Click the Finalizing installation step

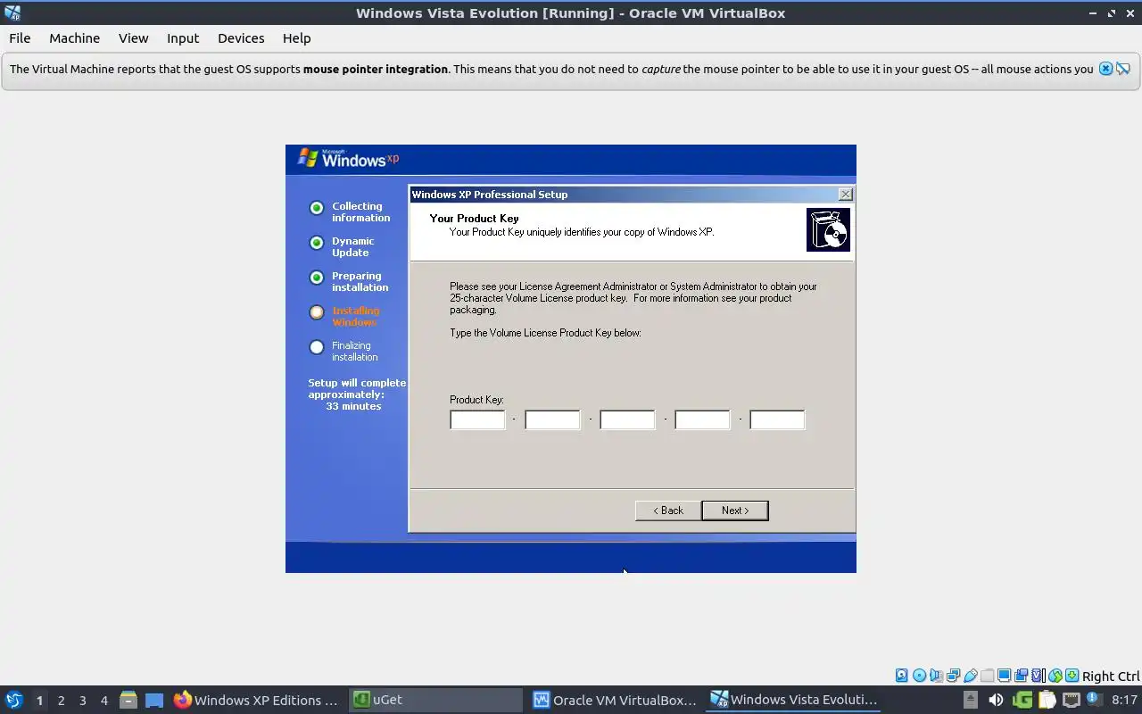click(354, 351)
